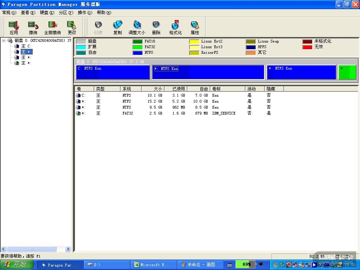360x270 pixels.
Task: Select the C: partition in tree
Action: [x=26, y=46]
